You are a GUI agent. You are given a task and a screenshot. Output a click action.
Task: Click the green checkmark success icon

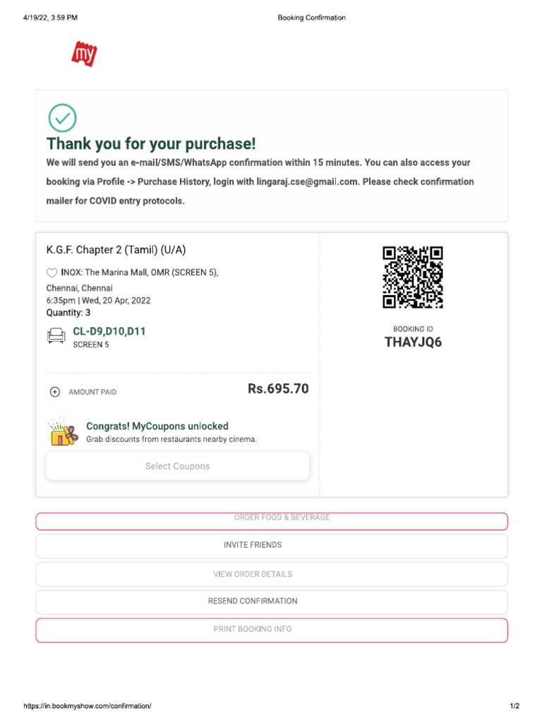62,118
